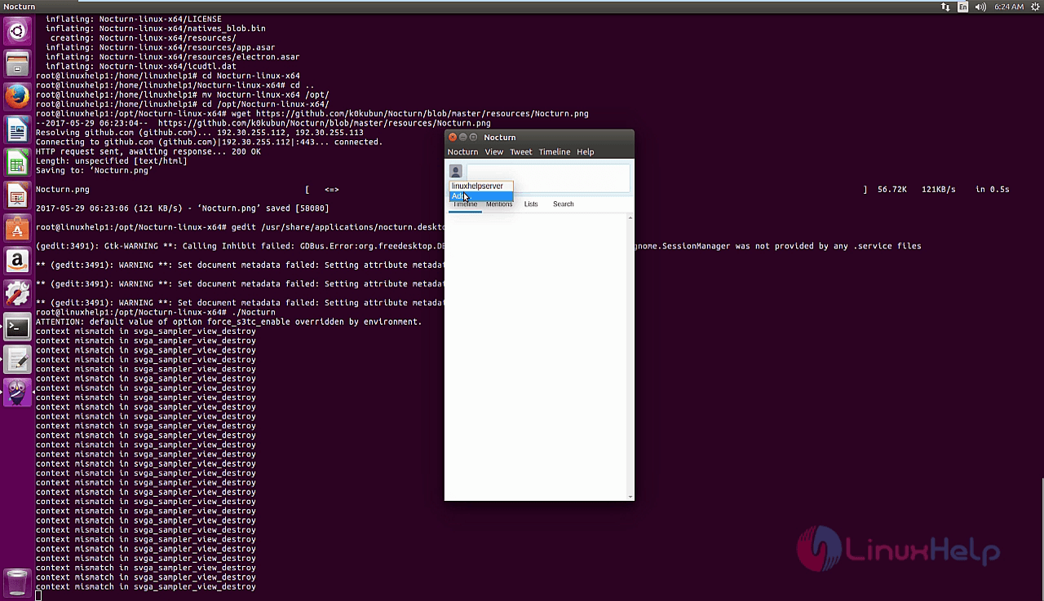This screenshot has height=601, width=1044.
Task: Click the './Nocturn' command line in terminal
Action: (x=156, y=313)
